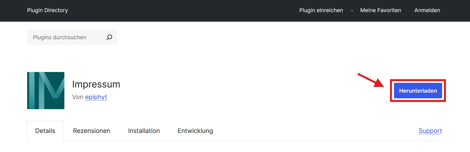Click the Von author label text
The height and width of the screenshot is (152, 470).
[x=78, y=97]
